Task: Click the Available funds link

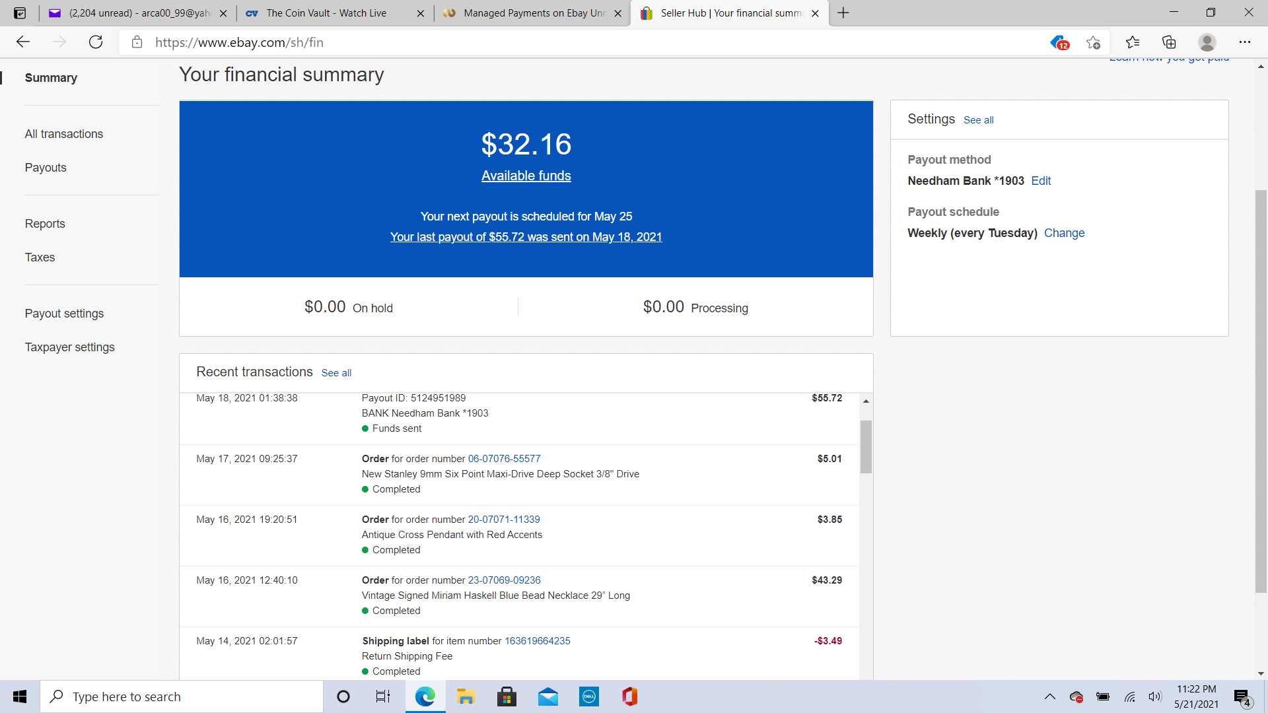Action: (x=526, y=176)
